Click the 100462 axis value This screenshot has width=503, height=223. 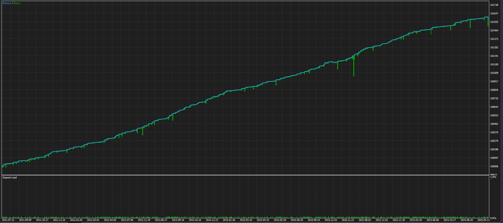[x=494, y=124]
